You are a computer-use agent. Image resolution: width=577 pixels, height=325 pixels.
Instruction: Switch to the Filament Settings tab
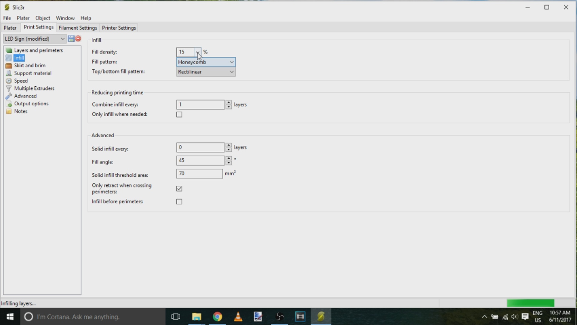(x=78, y=28)
